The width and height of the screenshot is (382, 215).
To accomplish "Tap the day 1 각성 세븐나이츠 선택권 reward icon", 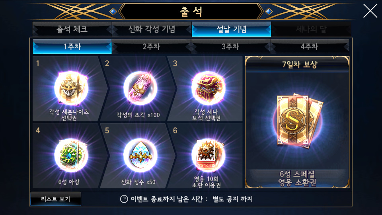I will pos(71,88).
